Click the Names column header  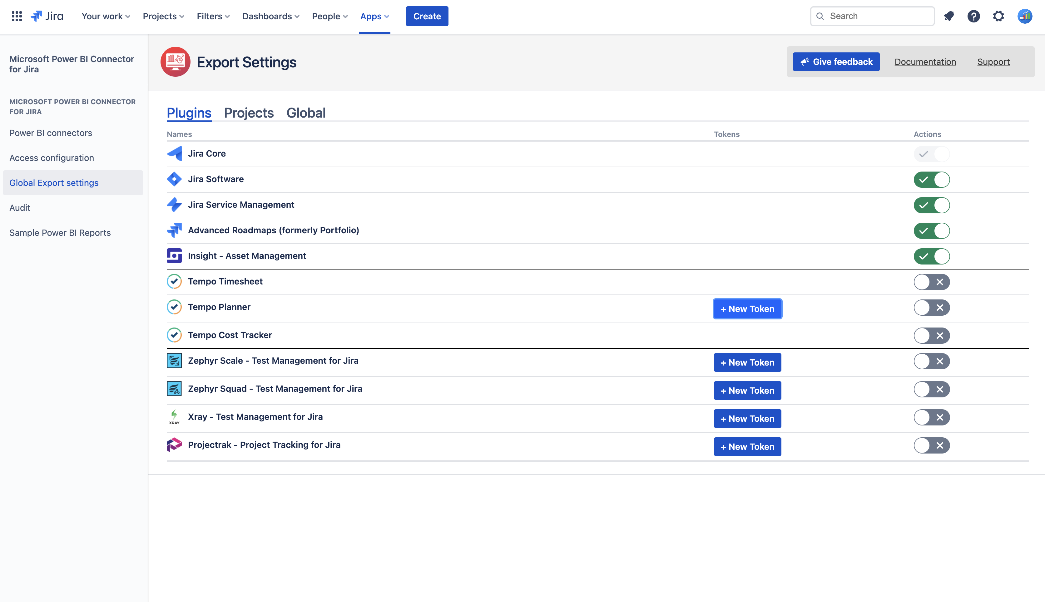[x=179, y=134]
